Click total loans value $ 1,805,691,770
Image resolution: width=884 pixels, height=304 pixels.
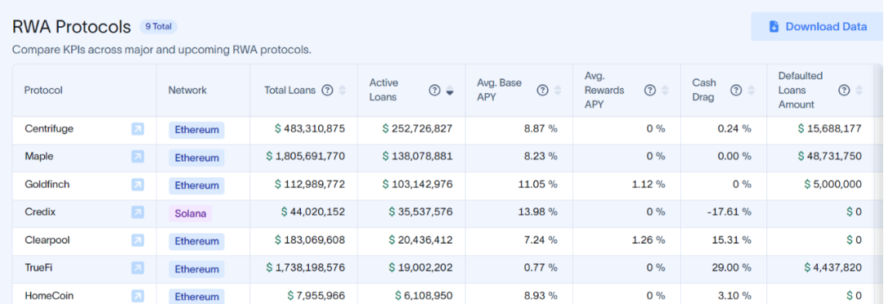pos(306,156)
